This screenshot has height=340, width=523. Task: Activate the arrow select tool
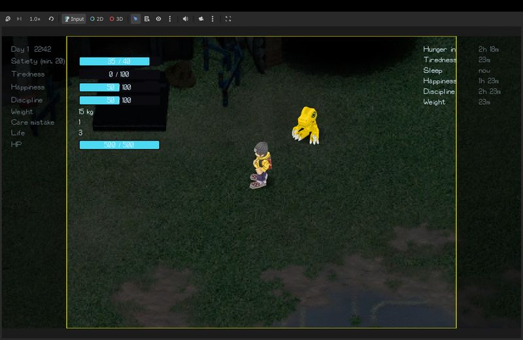[136, 19]
